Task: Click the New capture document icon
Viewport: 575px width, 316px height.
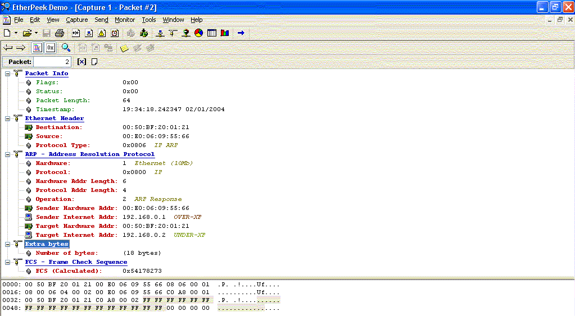Action: (7, 33)
